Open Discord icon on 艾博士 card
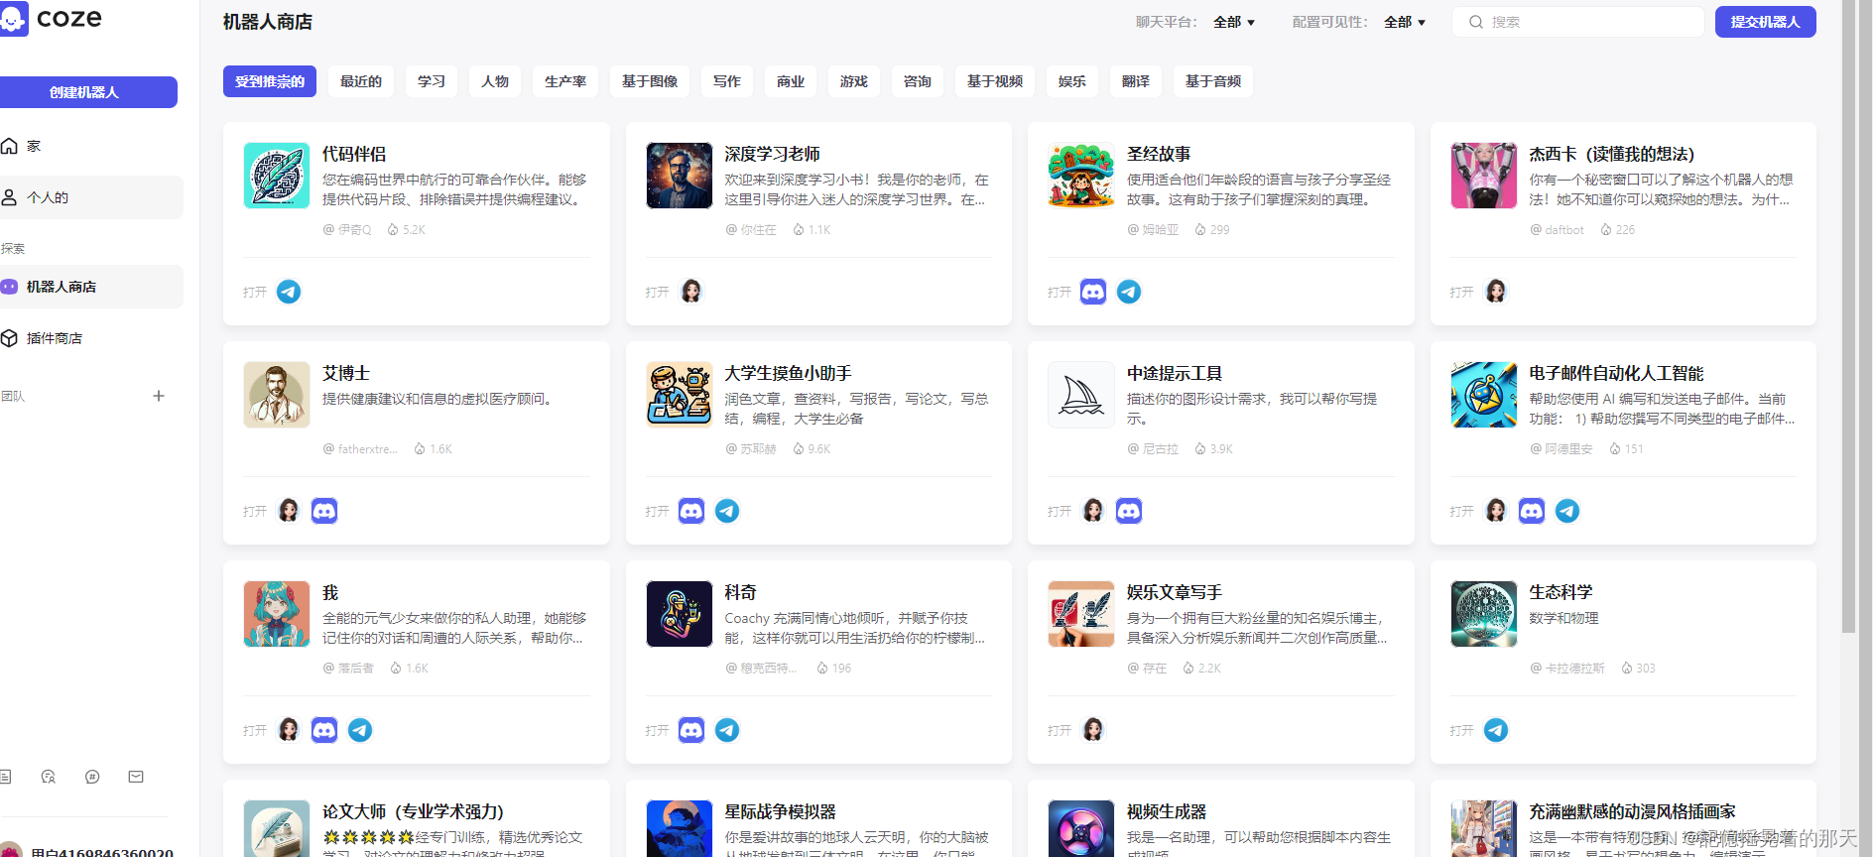 point(324,511)
